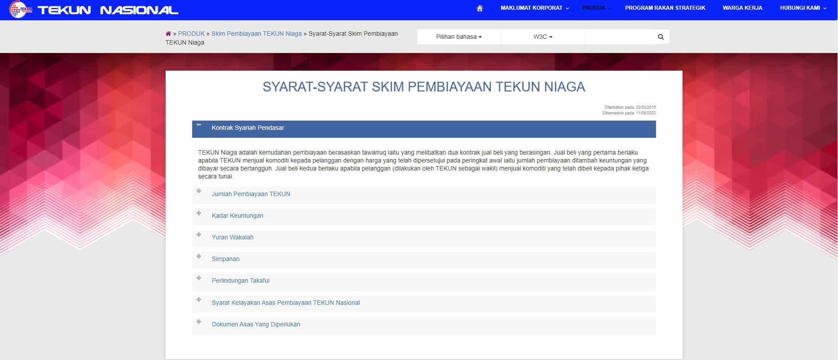Go to the home icon in navbar
The height and width of the screenshot is (360, 838).
(480, 8)
